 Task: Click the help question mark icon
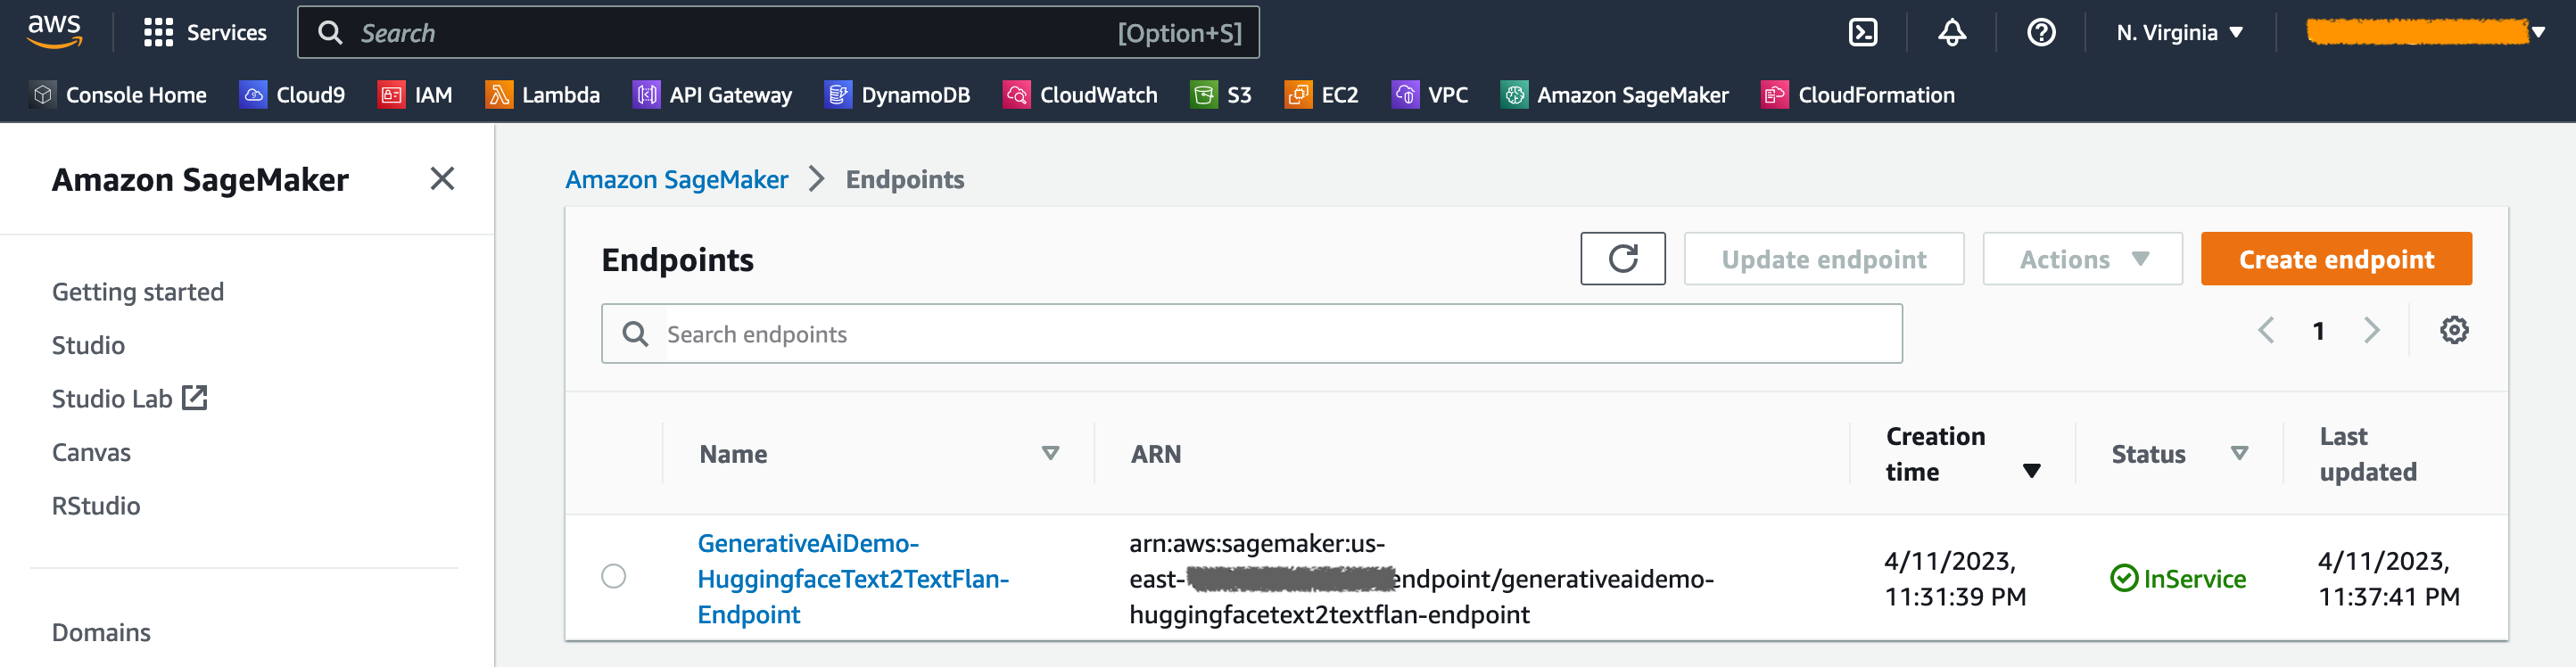point(2040,33)
